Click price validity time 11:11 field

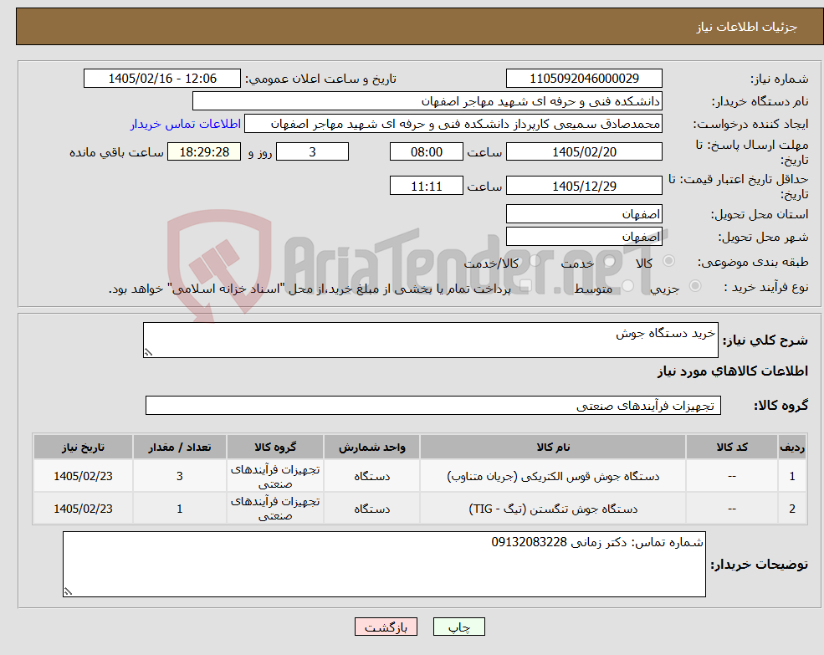[426, 186]
